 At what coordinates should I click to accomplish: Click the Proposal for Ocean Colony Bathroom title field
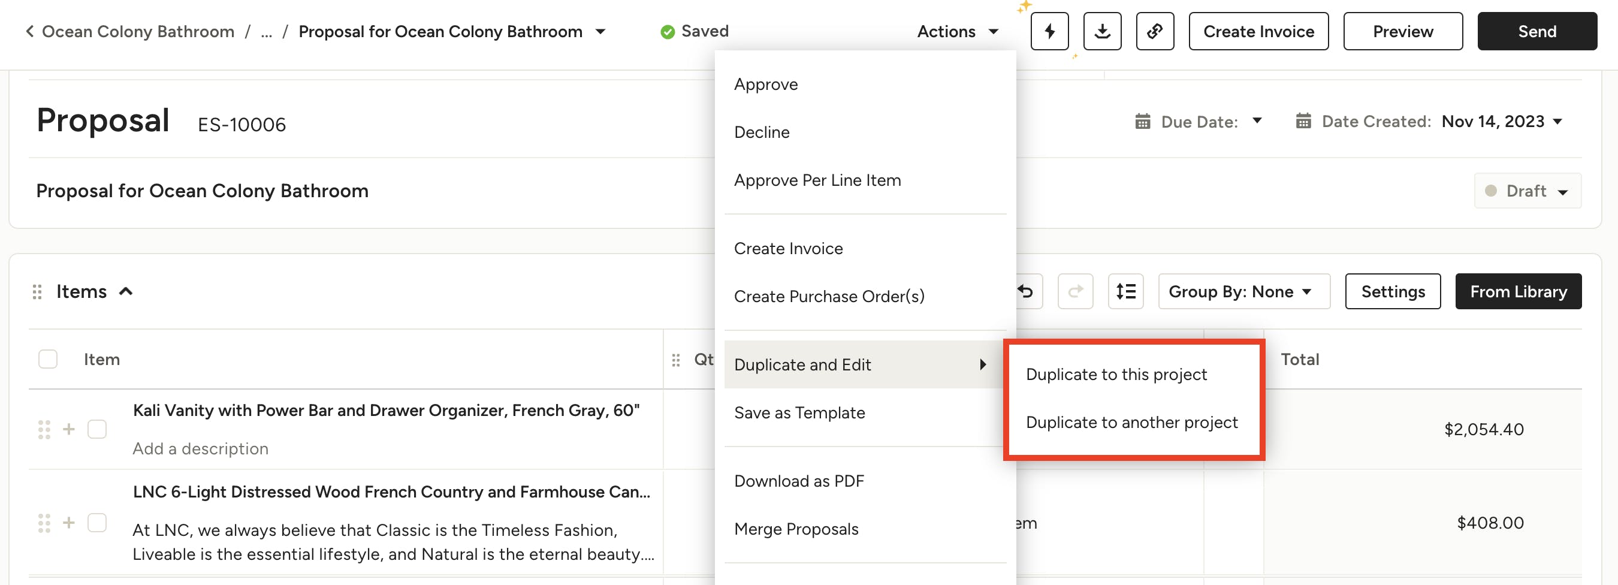pyautogui.click(x=203, y=191)
